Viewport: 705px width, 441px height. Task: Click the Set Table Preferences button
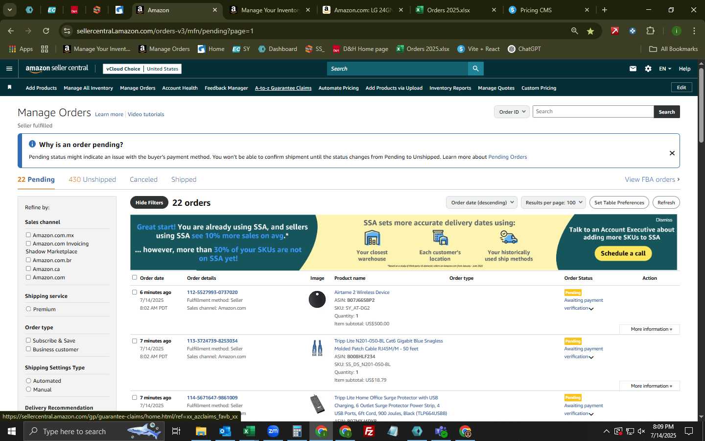click(x=619, y=202)
